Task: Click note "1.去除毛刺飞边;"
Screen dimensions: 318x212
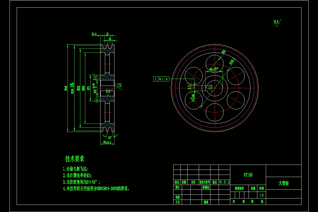Action: tap(75, 169)
